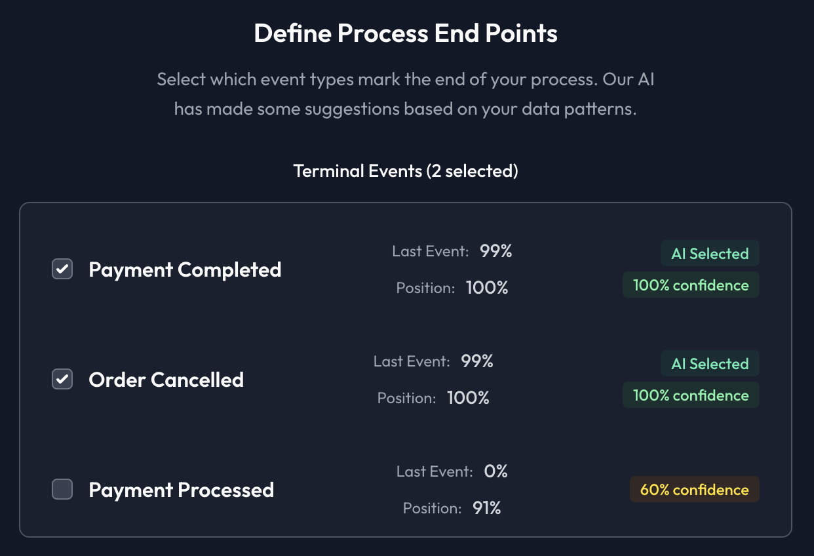This screenshot has height=556, width=814.
Task: Click 100% confidence badge for Order Cancelled
Action: (x=691, y=395)
